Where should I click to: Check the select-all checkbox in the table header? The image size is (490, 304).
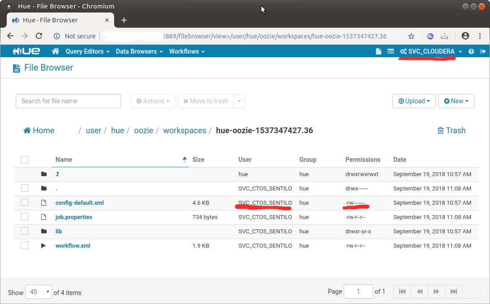[25, 160]
